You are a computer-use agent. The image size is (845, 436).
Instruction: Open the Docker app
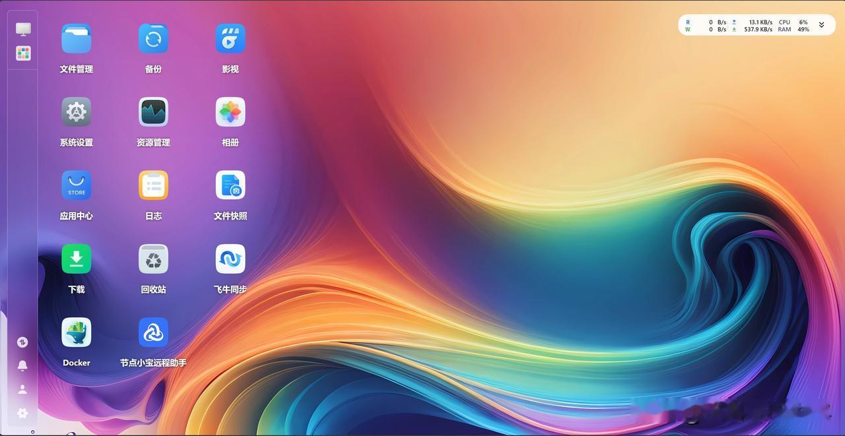pyautogui.click(x=77, y=332)
